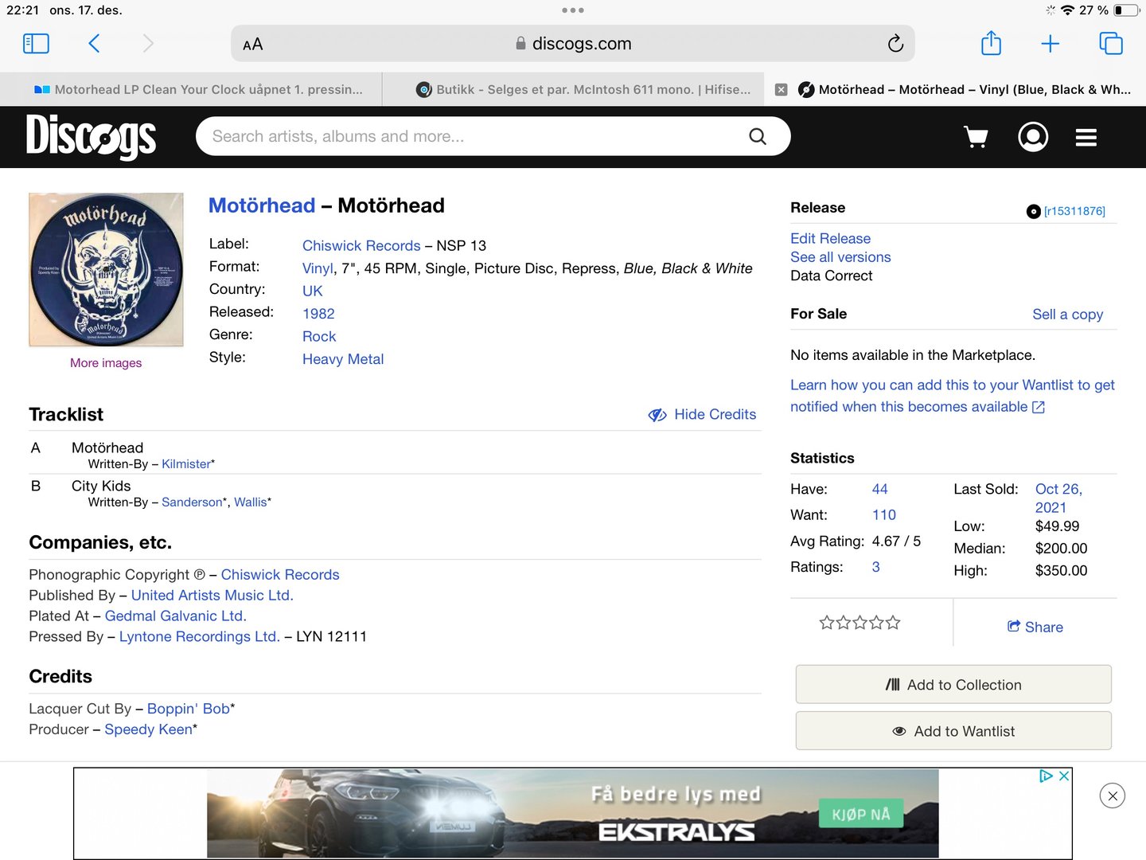Click the Vinyl format link
Screen dimensions: 1146x860
click(318, 268)
